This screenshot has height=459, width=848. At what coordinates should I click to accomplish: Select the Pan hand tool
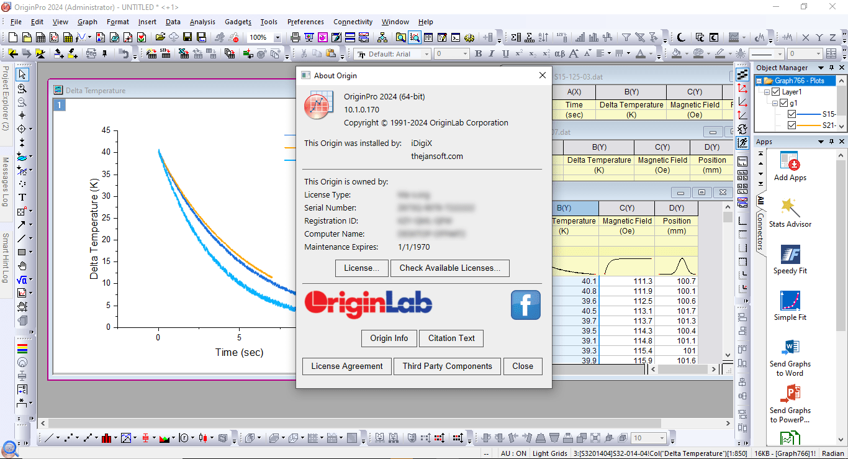click(x=22, y=266)
